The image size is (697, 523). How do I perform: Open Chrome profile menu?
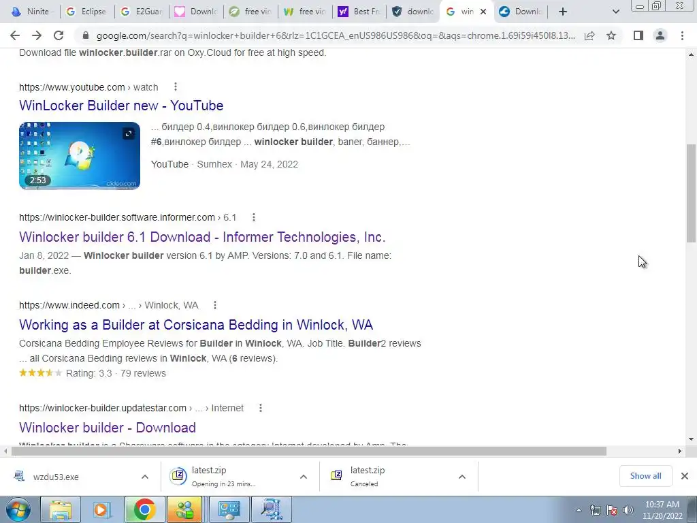[660, 35]
